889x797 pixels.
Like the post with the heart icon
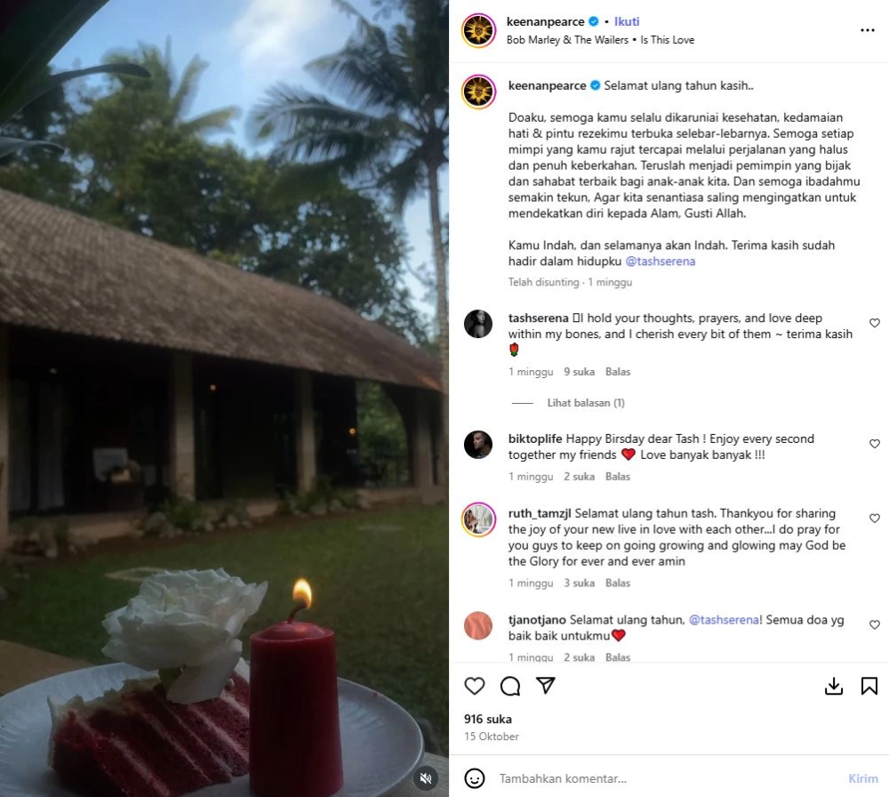pos(474,686)
